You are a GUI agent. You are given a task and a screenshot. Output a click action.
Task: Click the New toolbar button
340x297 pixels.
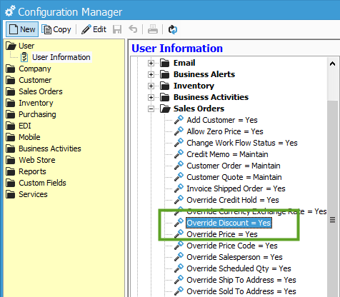point(22,29)
